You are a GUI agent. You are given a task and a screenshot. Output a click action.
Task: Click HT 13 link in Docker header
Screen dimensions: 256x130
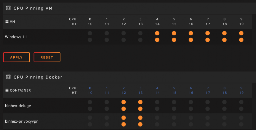[141, 93]
